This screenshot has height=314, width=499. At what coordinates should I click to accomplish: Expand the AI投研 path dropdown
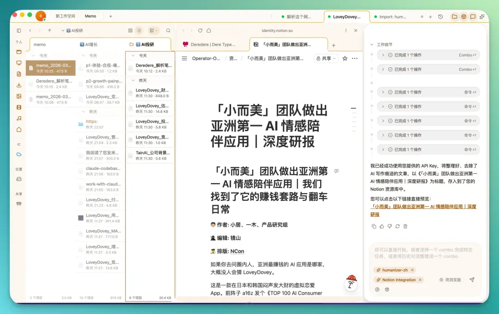(x=63, y=30)
